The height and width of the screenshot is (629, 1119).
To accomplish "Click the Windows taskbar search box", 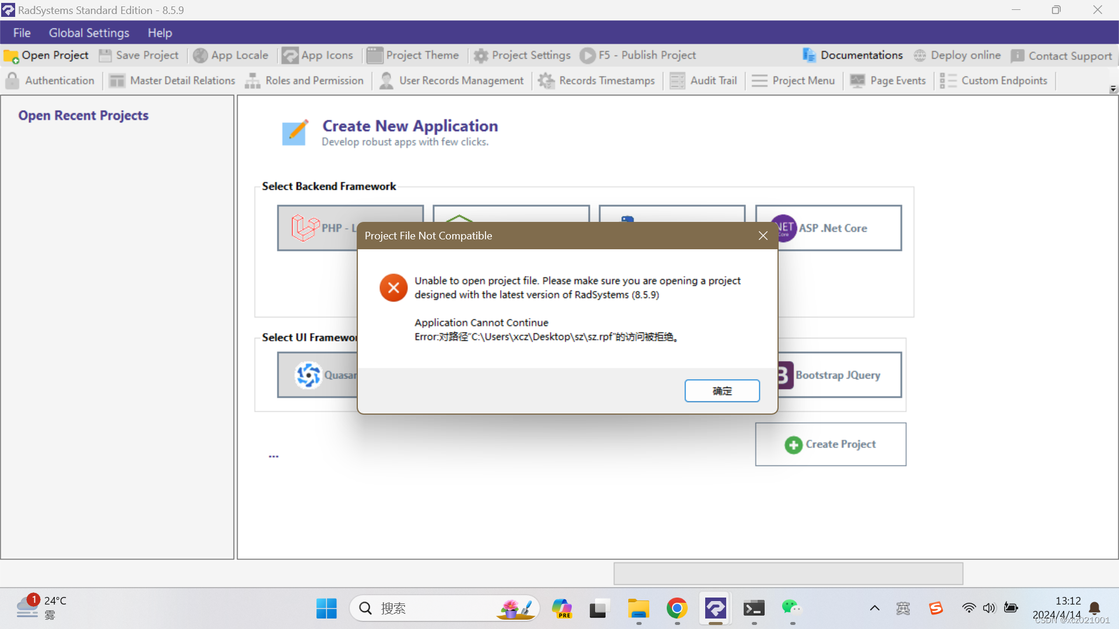I will (431, 608).
